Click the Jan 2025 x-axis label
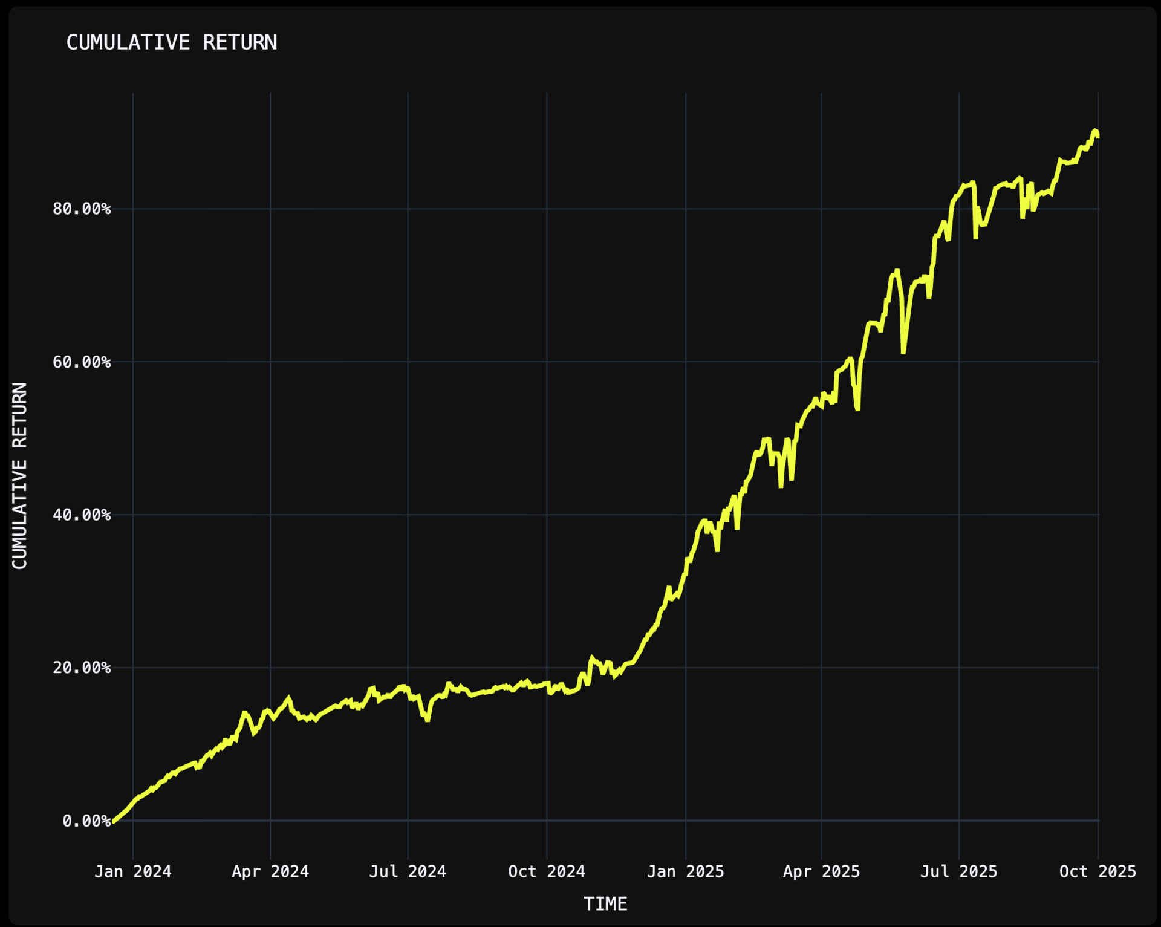The height and width of the screenshot is (927, 1161). [685, 871]
